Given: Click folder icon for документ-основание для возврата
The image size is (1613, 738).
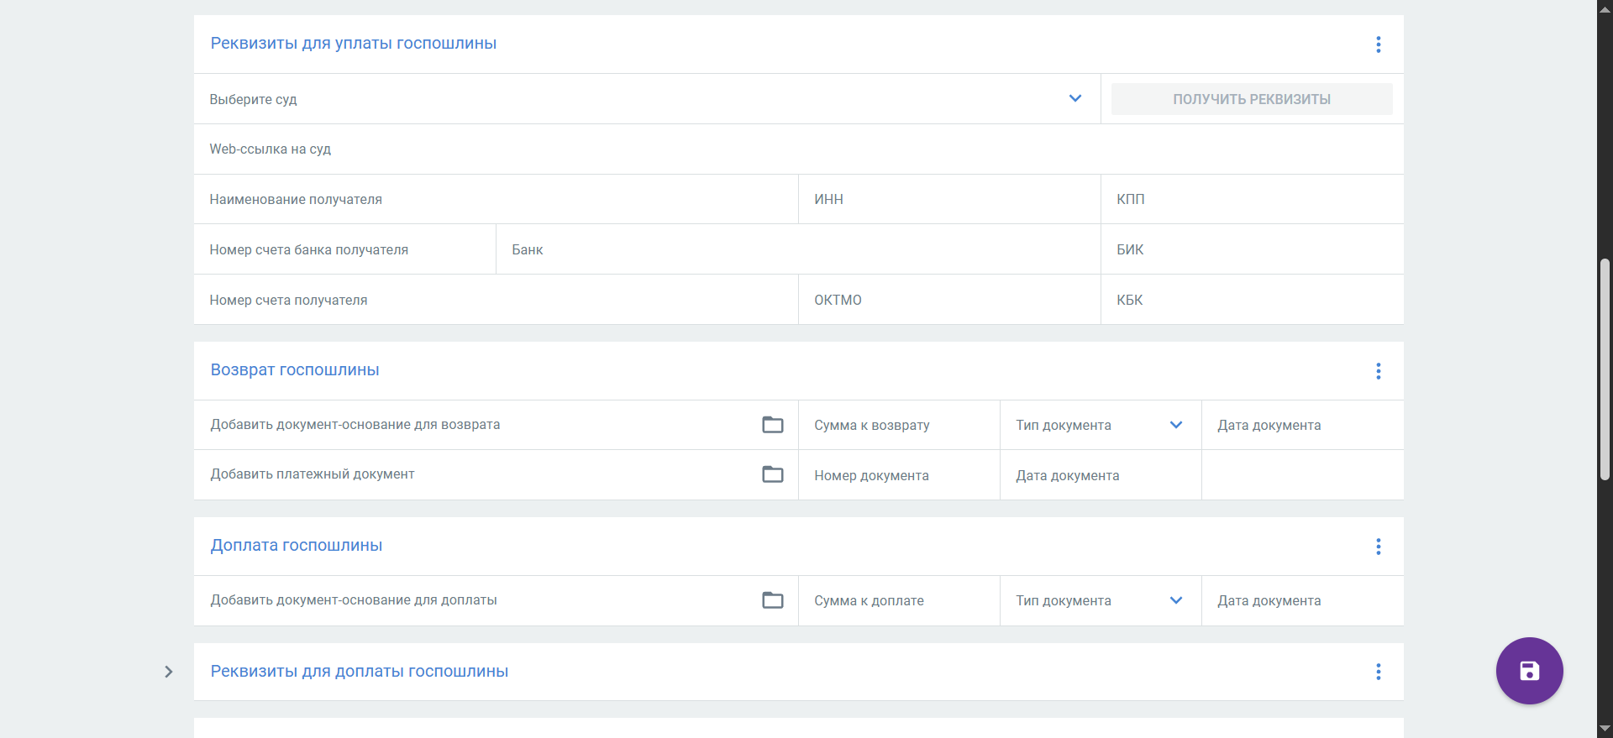Looking at the screenshot, I should 772,425.
